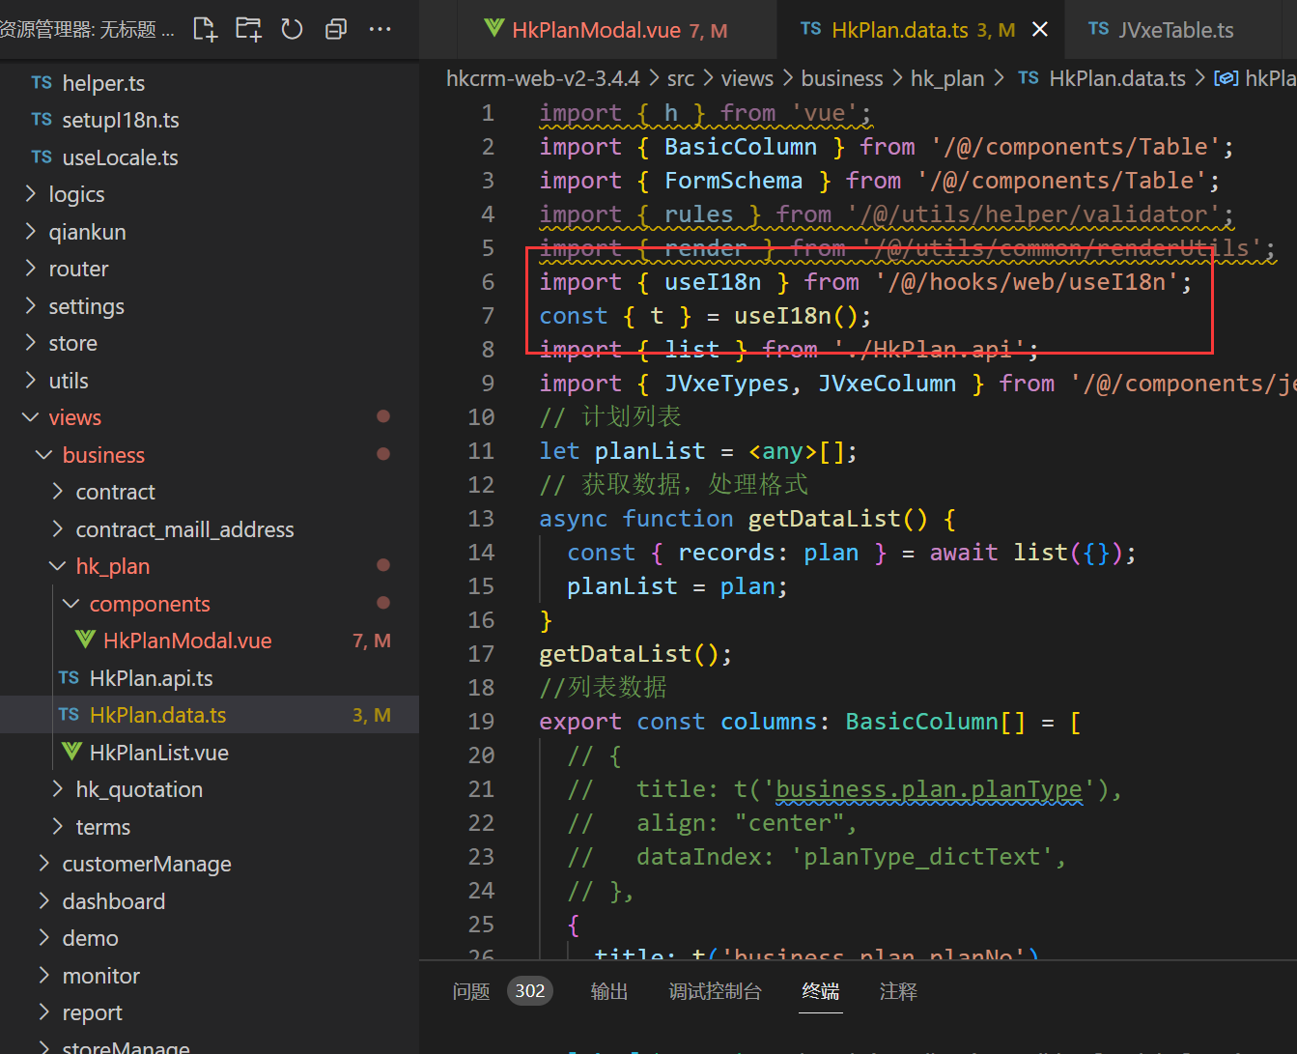This screenshot has height=1054, width=1297.
Task: Select line number 14 in the editor
Action: pyautogui.click(x=481, y=552)
